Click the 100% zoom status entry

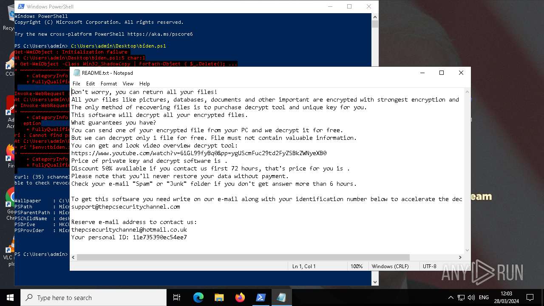click(357, 266)
